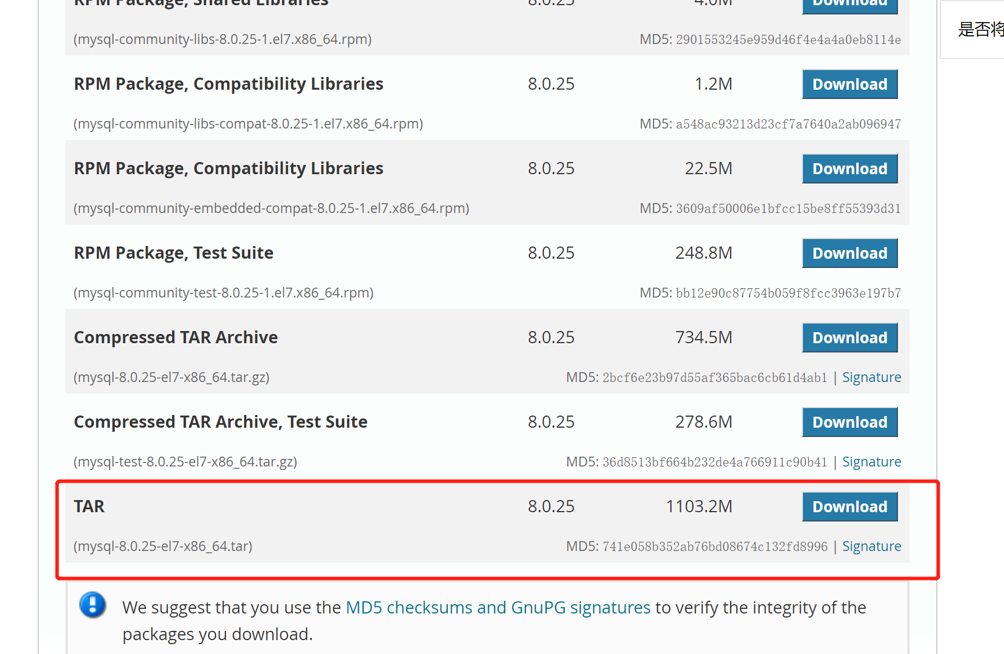Click the 1.2M Compatibility Libraries package title

229,84
